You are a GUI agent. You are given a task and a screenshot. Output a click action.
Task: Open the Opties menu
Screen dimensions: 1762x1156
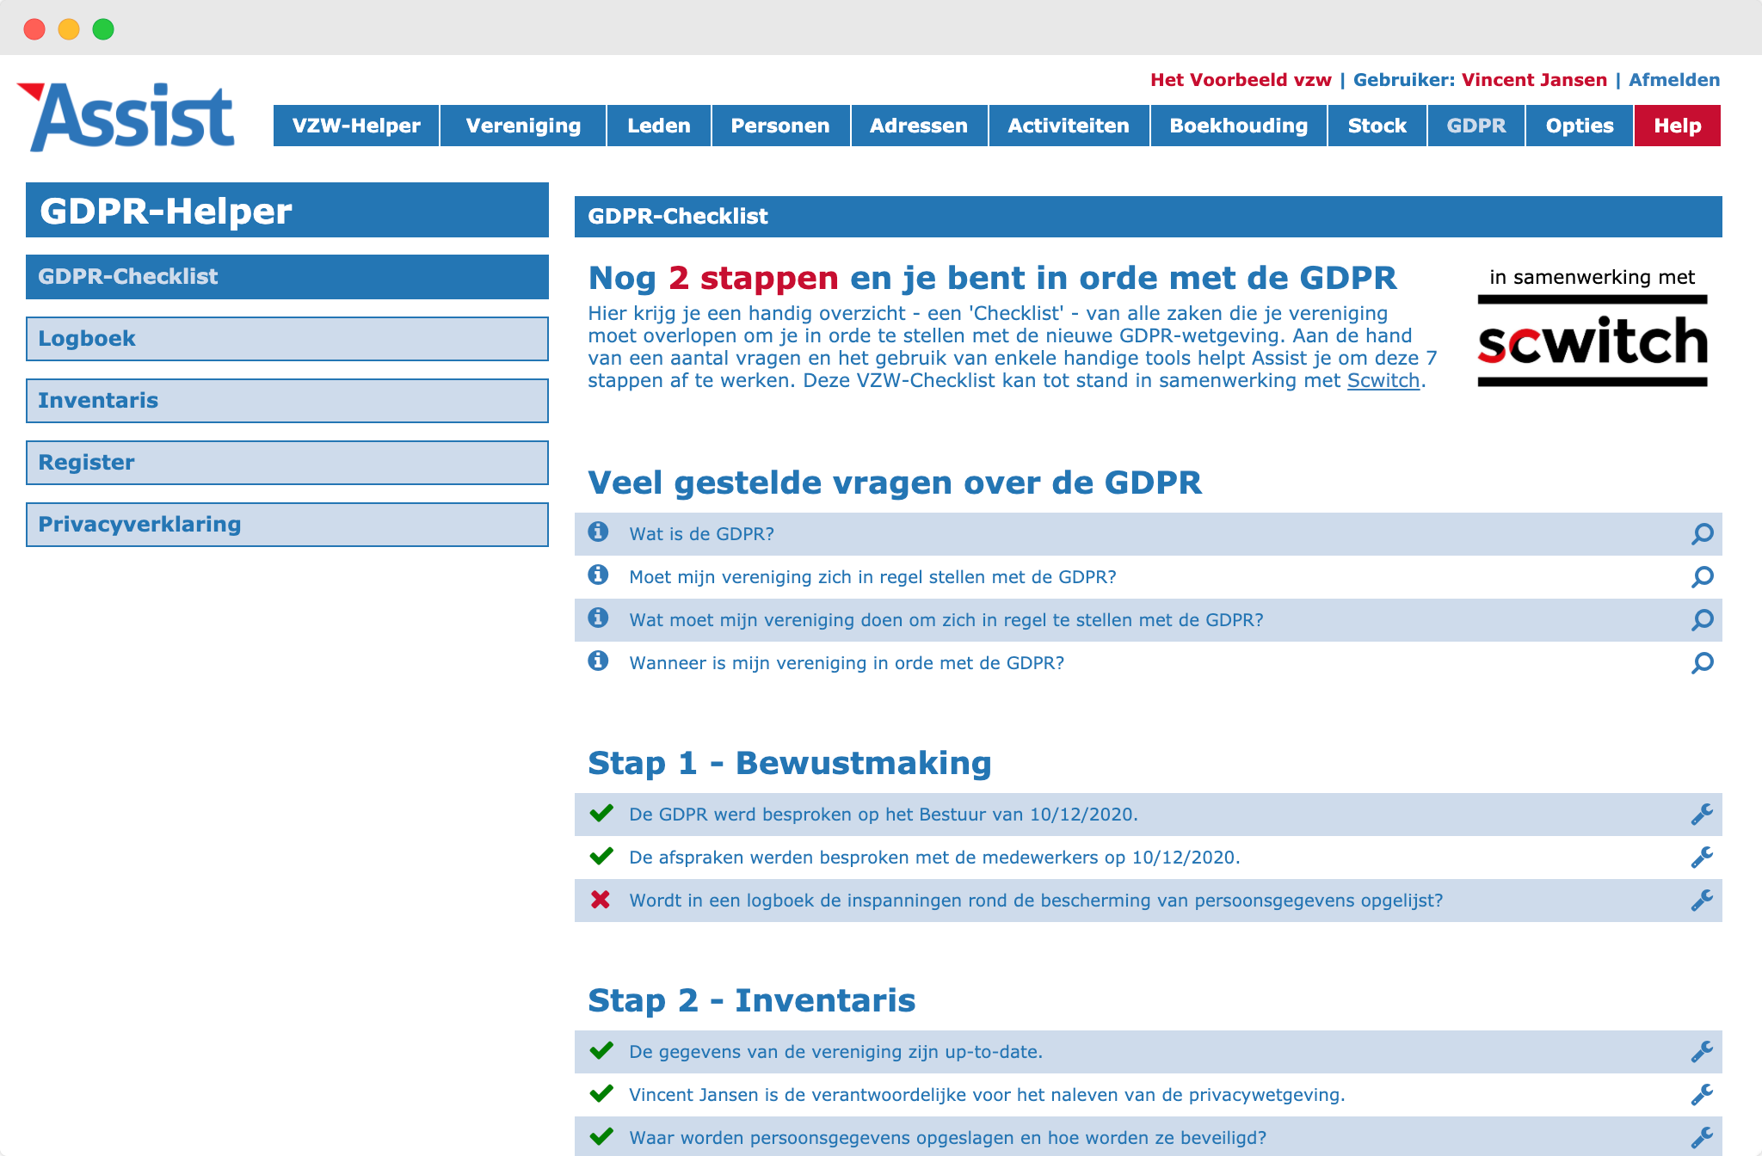[1580, 126]
